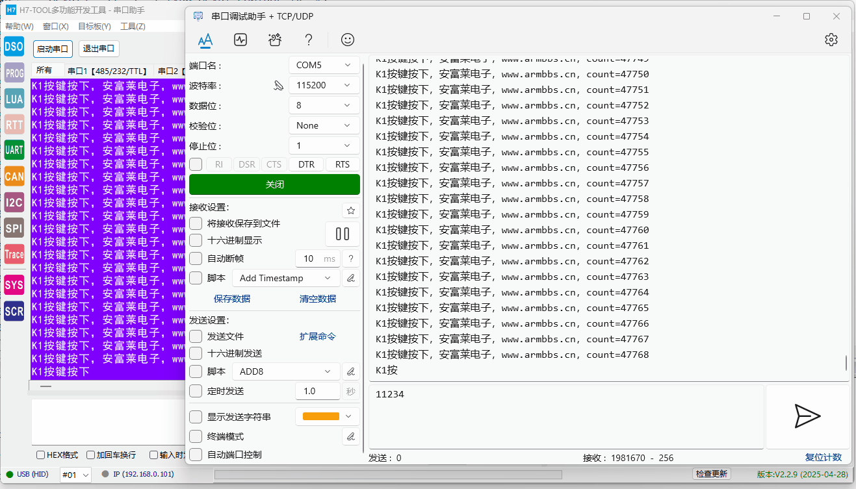Open 工具(Z) menu in H7-TOOL

133,27
